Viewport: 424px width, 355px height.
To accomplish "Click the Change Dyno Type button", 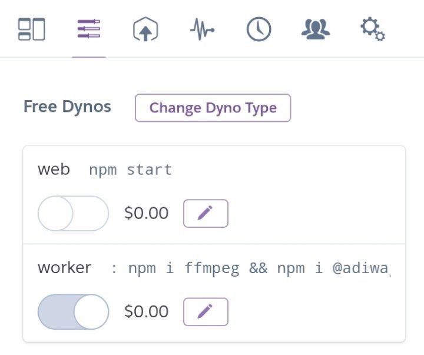I will click(213, 108).
